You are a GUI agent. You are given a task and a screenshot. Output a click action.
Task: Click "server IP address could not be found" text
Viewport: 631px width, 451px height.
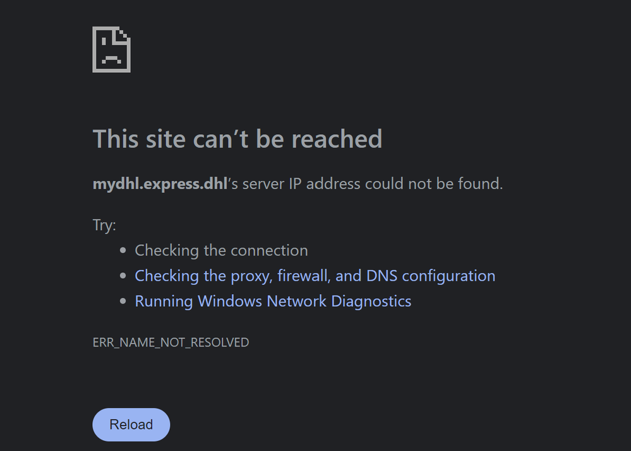click(373, 184)
